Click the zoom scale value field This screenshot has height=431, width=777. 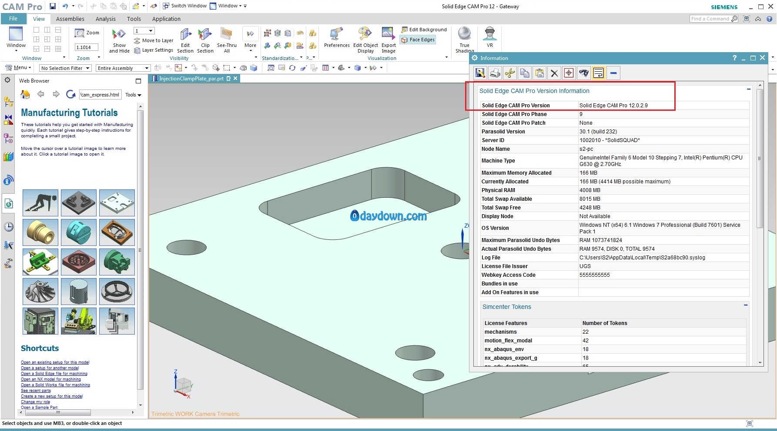(86, 47)
